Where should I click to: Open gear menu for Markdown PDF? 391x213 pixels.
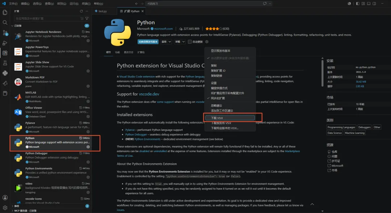pos(88,86)
